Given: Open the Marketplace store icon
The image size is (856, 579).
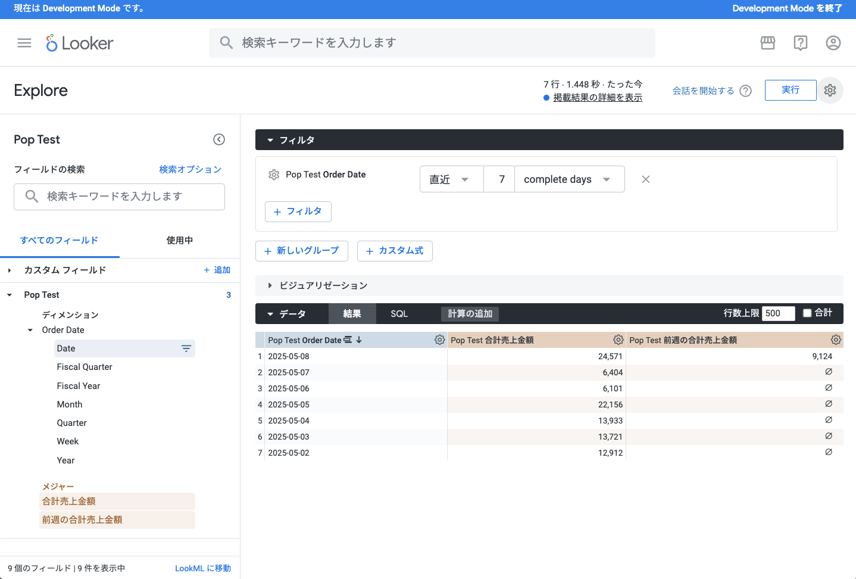Looking at the screenshot, I should [x=768, y=43].
